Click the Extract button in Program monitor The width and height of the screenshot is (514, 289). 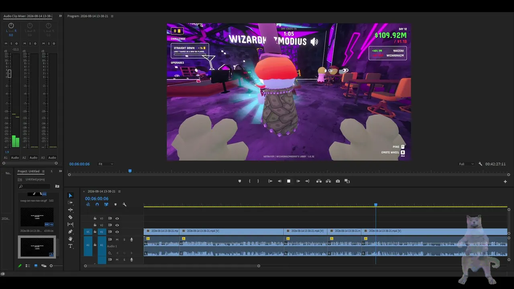click(328, 181)
